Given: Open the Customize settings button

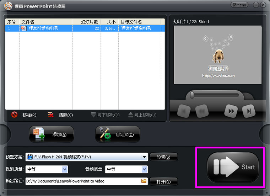Looking at the screenshot, I should (x=118, y=134).
